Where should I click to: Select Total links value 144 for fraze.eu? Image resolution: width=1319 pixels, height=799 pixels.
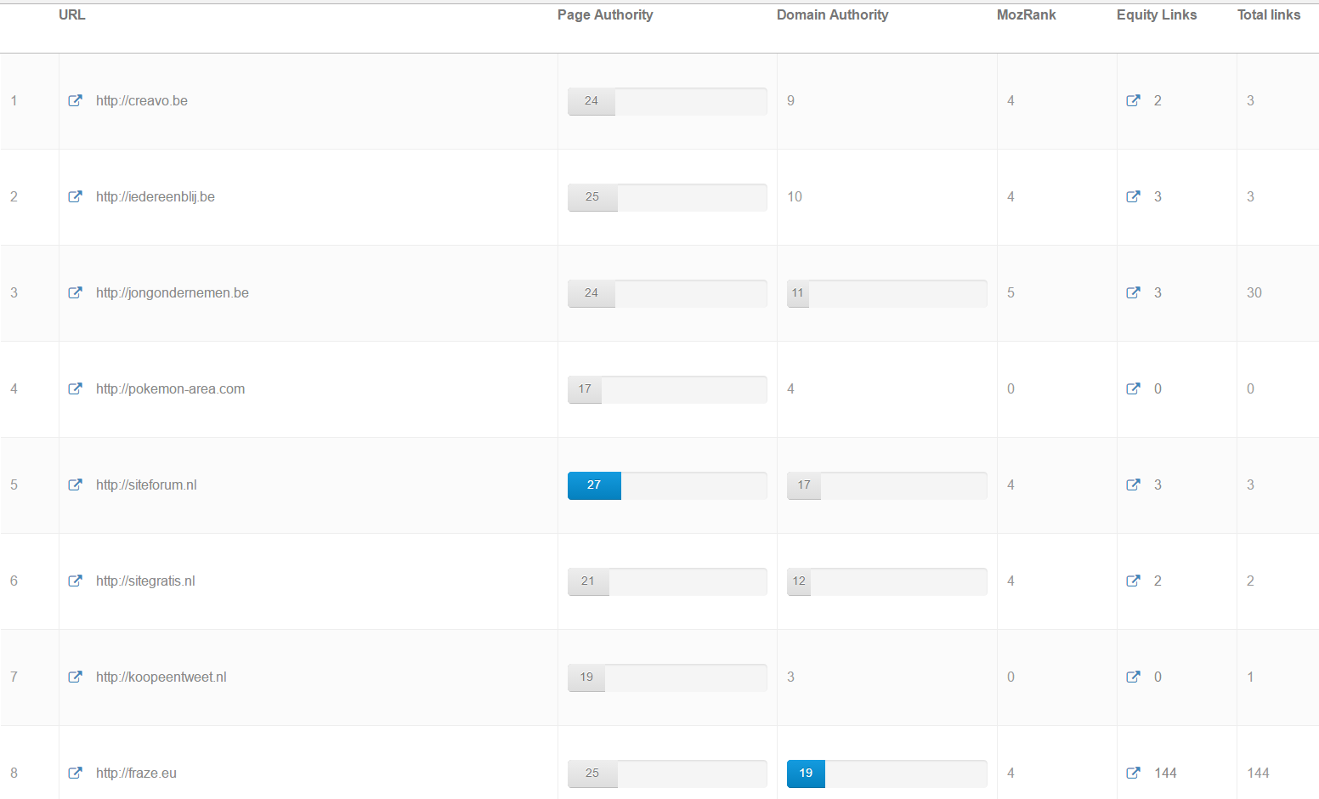point(1258,773)
